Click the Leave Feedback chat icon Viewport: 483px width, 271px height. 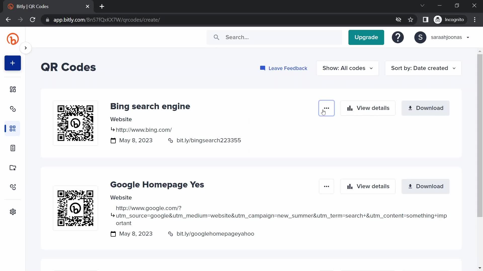pos(262,68)
